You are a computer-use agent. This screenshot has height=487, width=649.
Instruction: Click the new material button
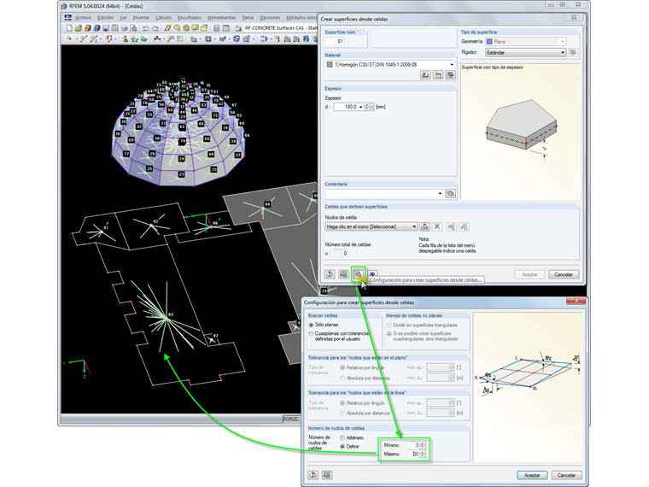(438, 75)
